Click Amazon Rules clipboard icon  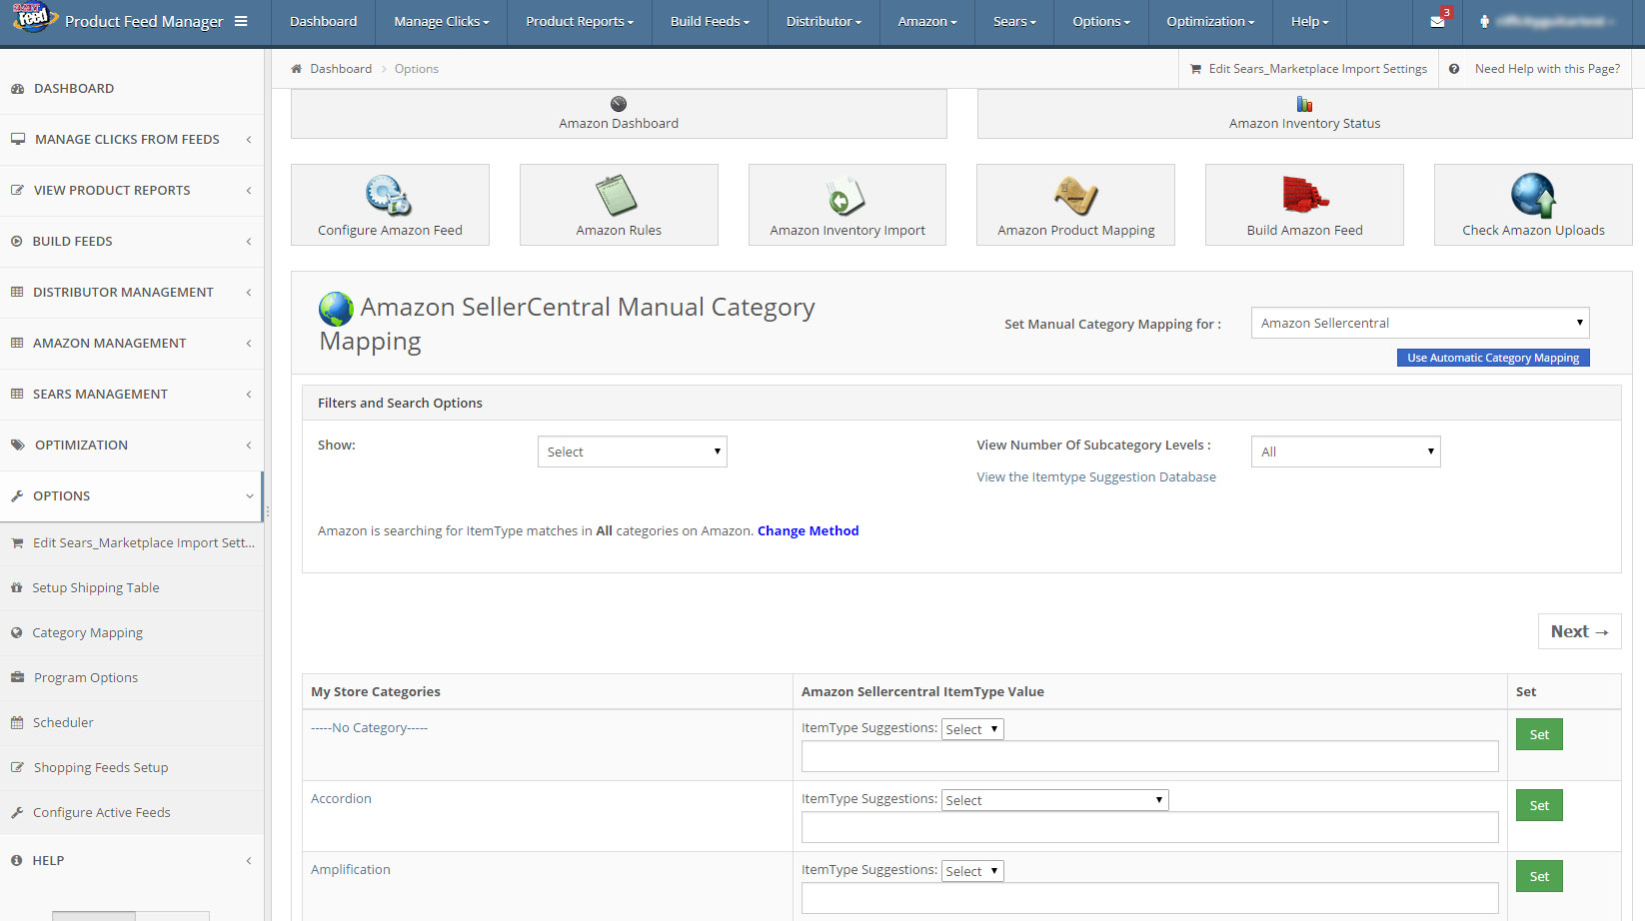(618, 196)
